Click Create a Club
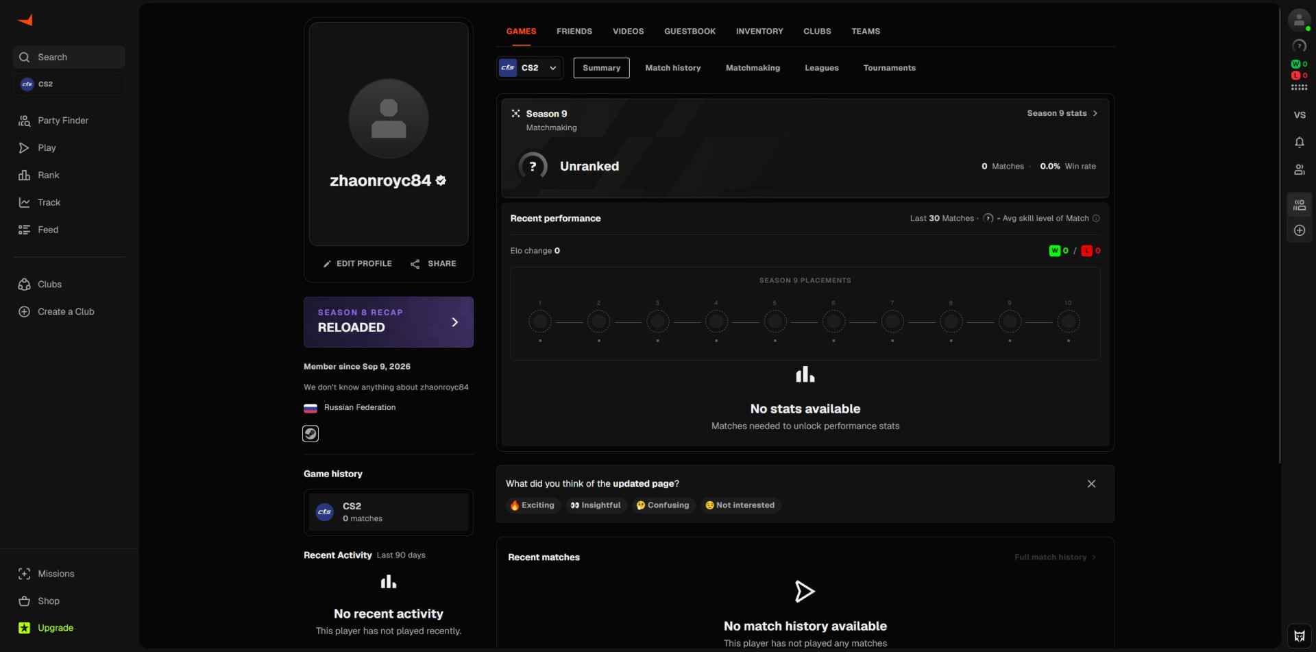1316x652 pixels. point(66,312)
